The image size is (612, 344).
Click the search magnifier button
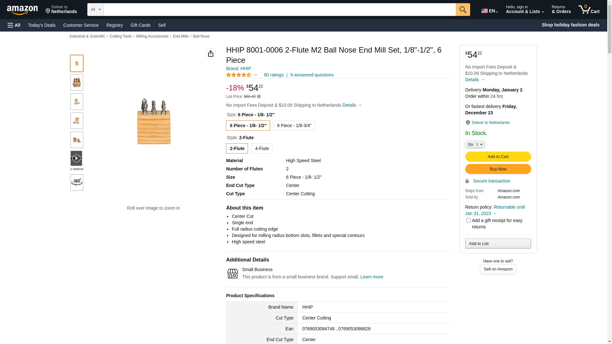[463, 10]
